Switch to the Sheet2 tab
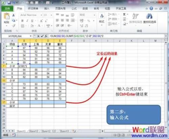The width and height of the screenshot is (169, 139). pos(33,131)
